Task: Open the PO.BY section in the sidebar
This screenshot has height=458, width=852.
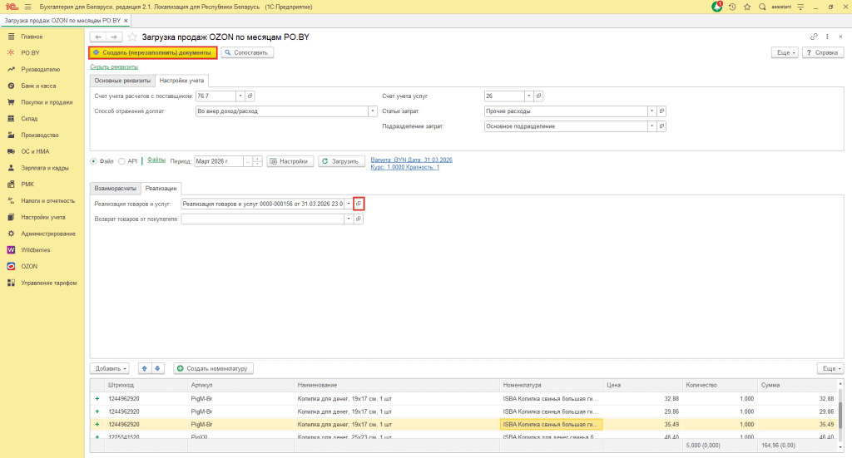Action: [30, 52]
